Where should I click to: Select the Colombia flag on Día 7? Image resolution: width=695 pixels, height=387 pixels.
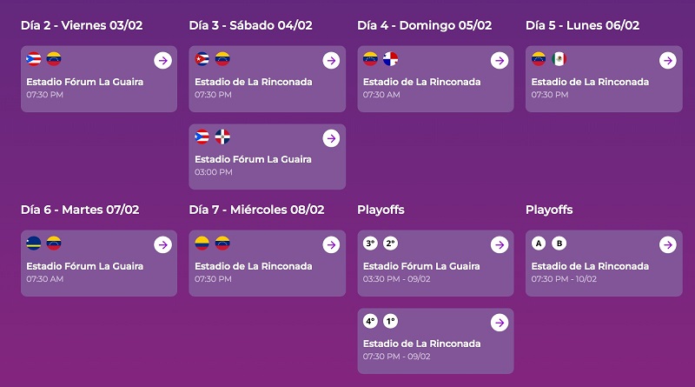[x=202, y=243]
